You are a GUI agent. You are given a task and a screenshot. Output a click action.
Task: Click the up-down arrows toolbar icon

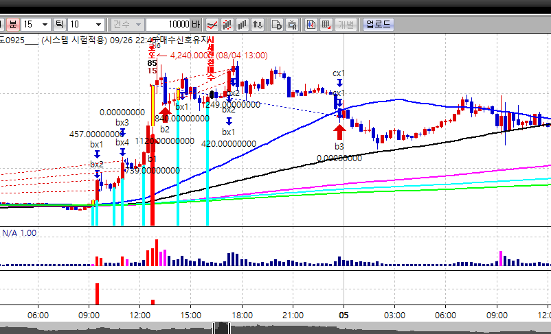[258, 24]
